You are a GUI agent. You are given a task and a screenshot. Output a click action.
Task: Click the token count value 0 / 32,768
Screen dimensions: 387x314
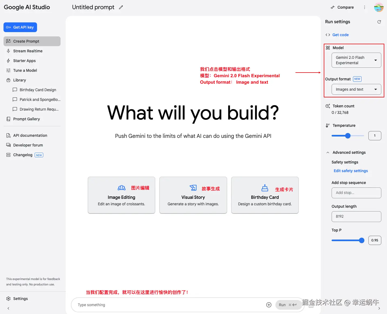[340, 112]
